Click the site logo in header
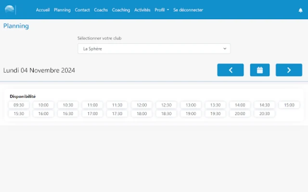308x192 pixels. click(x=10, y=10)
